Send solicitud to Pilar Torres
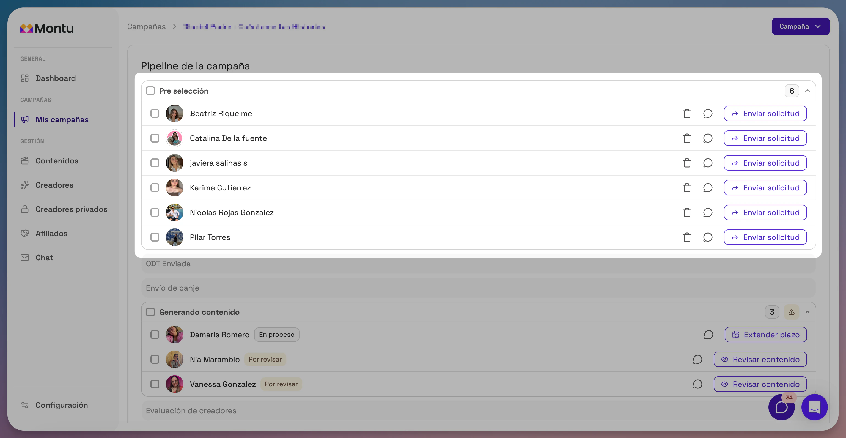The width and height of the screenshot is (846, 438). [x=765, y=237]
